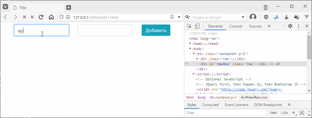The image size is (312, 118).
Task: Switch to the Sources tab
Action: tap(255, 26)
